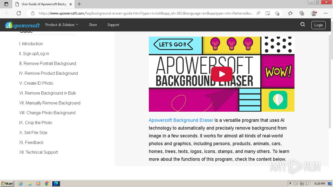Expand the Product & Solution menu
Screen dimensions: 333x187
(62, 25)
